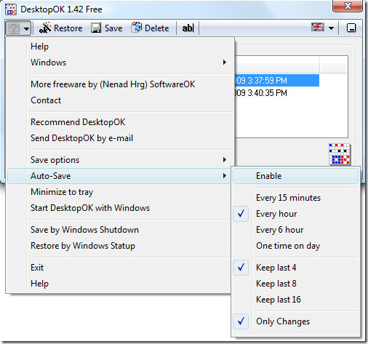Screen dimensions: 368x344
Task: Open the main menu dropdown arrow
Action: [x=26, y=29]
